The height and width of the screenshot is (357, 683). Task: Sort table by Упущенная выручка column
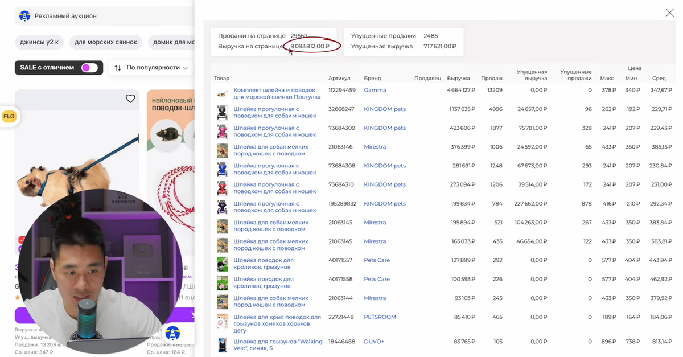(532, 75)
